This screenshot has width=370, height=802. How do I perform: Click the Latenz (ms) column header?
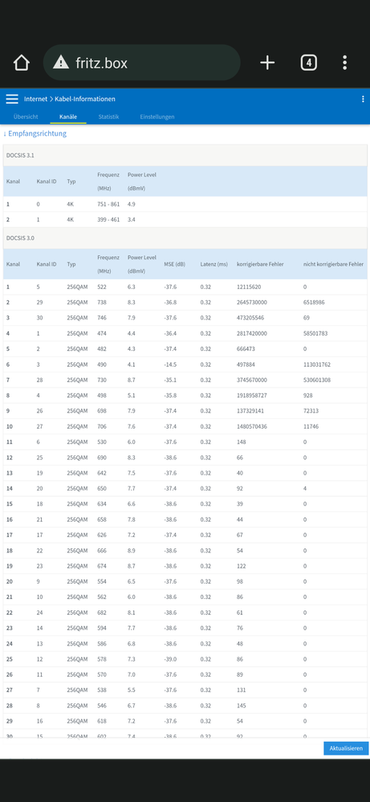coord(214,264)
